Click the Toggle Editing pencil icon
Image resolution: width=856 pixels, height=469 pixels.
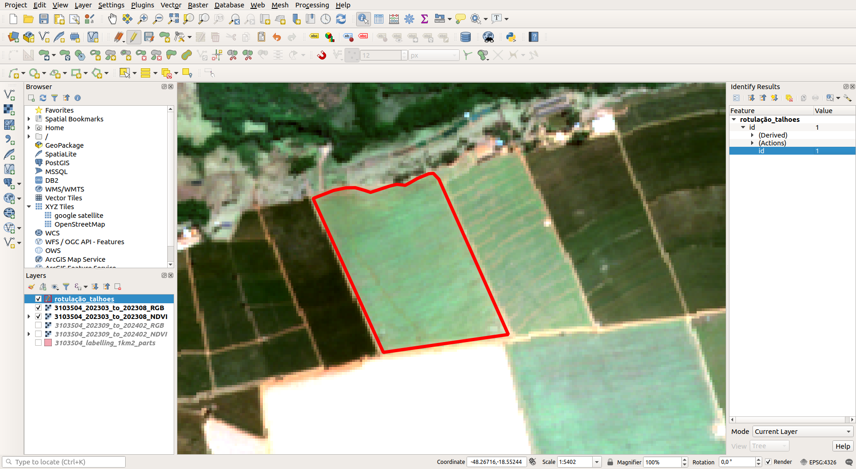coord(134,37)
